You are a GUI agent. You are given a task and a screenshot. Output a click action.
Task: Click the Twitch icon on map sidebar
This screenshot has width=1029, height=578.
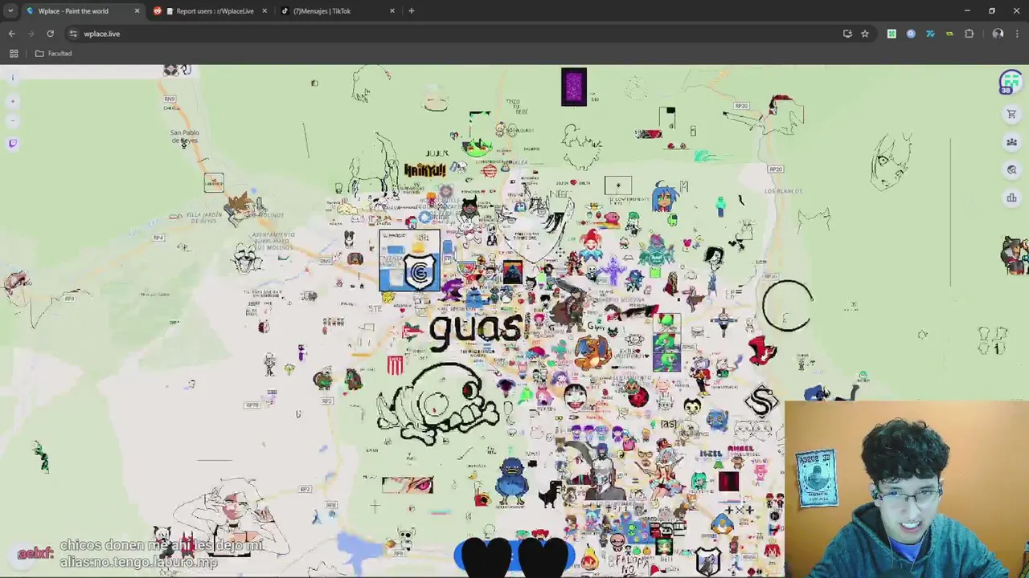point(12,144)
